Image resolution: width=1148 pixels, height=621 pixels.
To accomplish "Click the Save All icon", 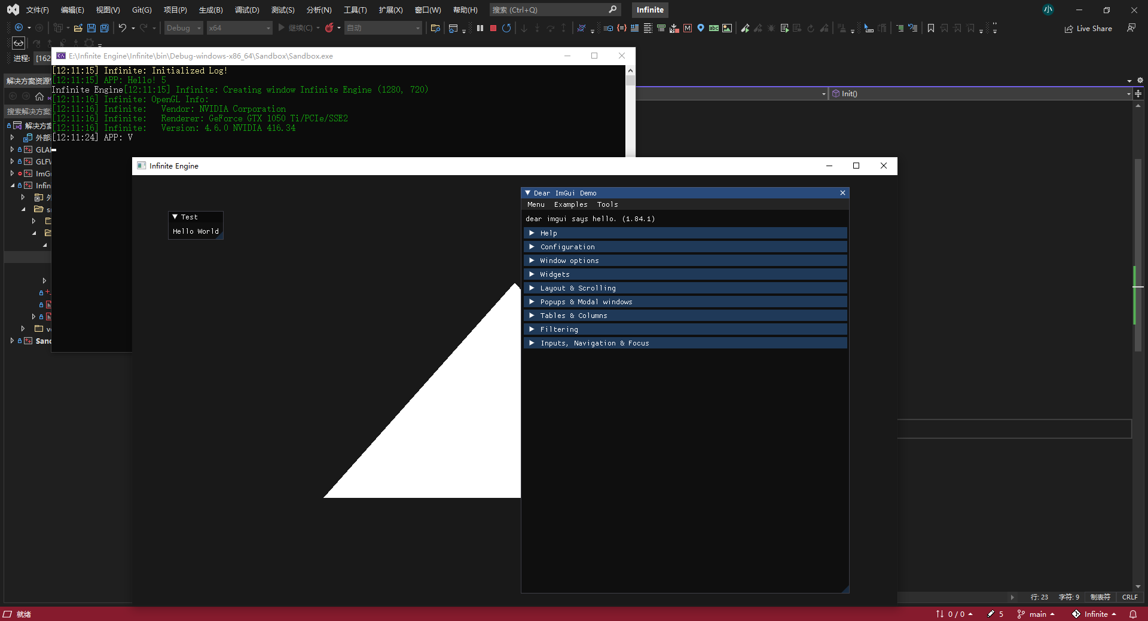I will (105, 28).
